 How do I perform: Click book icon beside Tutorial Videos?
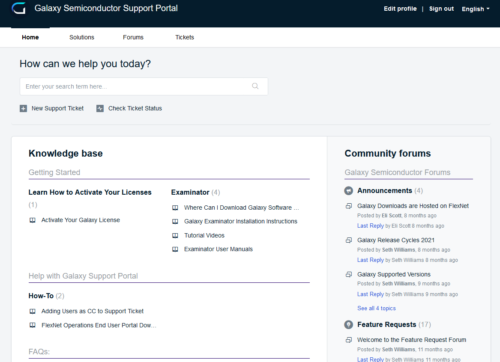[175, 236]
